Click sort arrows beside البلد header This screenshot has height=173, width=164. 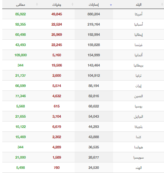[x=162, y=4]
